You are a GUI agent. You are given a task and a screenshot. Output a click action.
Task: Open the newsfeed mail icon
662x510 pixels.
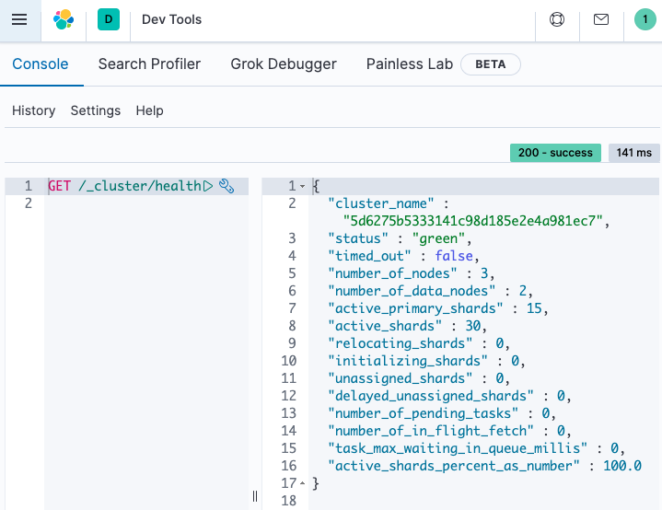(x=601, y=19)
